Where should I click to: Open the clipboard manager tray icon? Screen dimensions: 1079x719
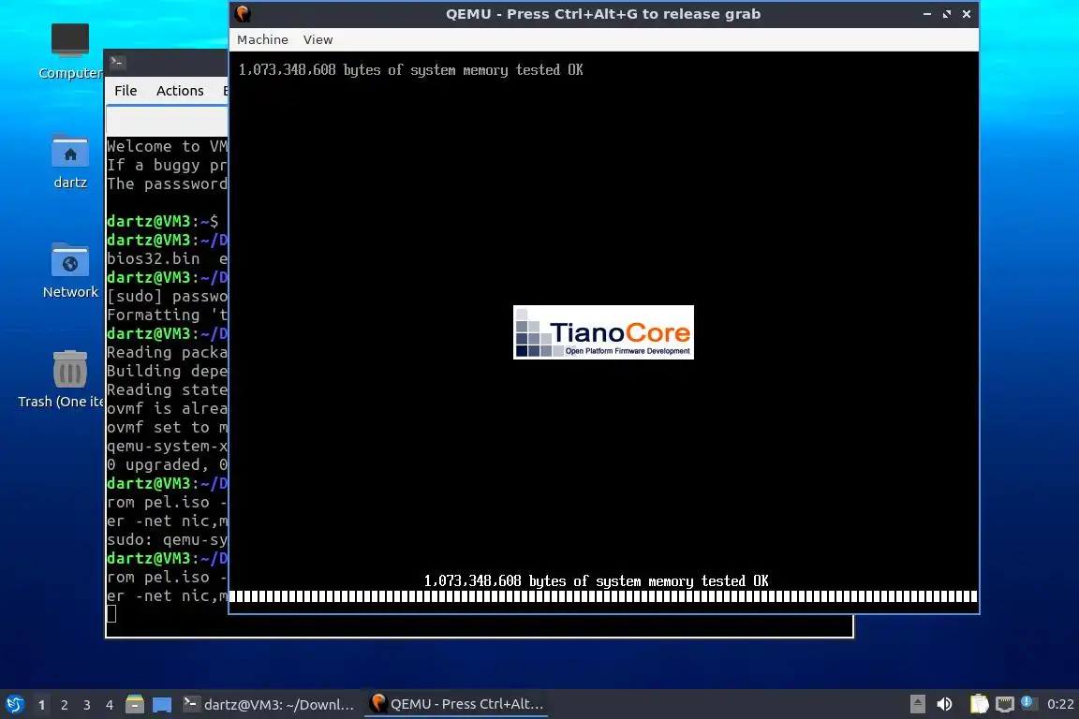[x=979, y=705]
